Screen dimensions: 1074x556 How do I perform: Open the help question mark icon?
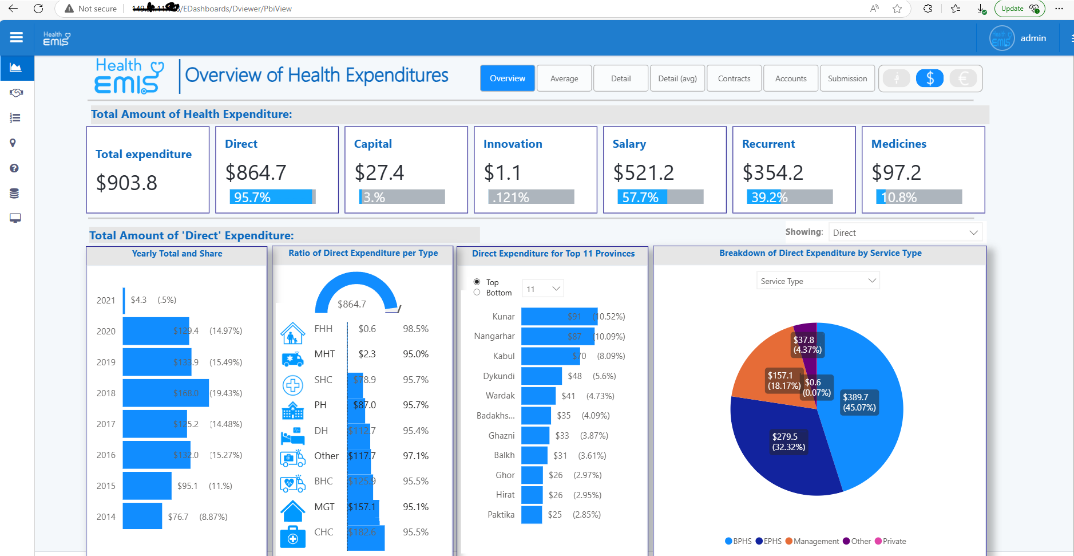pyautogui.click(x=14, y=168)
